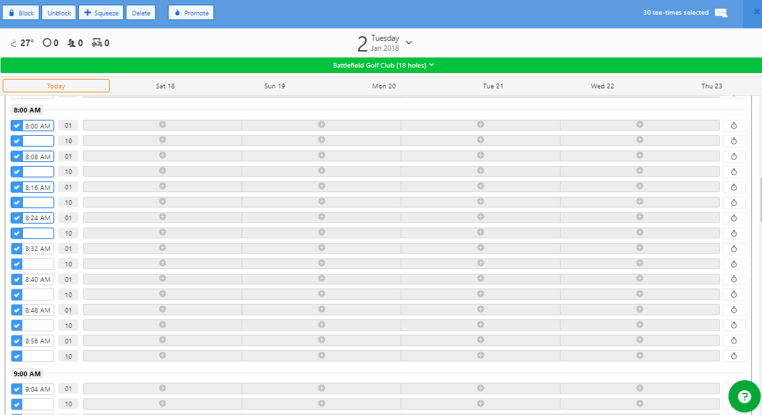Click the weather temperature icon showing 27°
This screenshot has height=415, width=762.
point(14,43)
